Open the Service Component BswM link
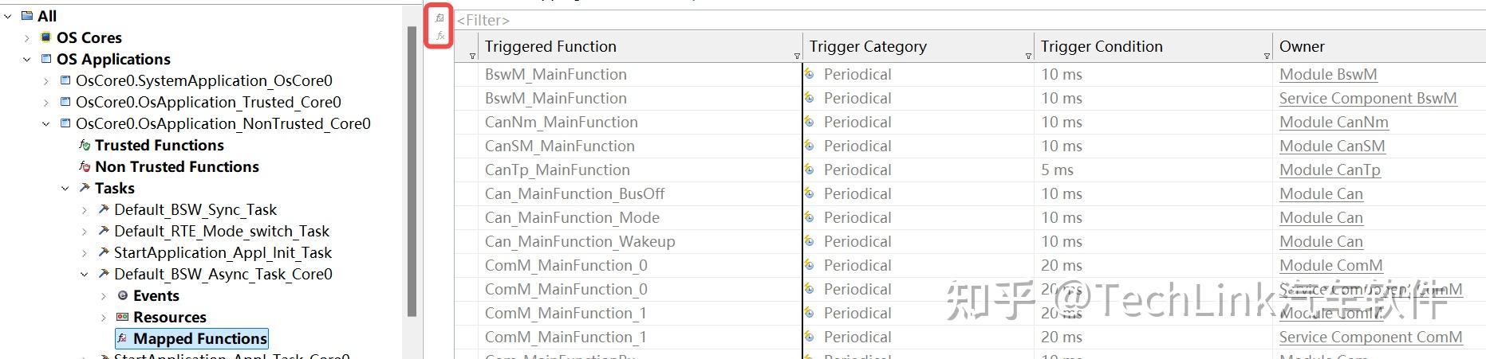This screenshot has height=359, width=1486. [x=1367, y=98]
